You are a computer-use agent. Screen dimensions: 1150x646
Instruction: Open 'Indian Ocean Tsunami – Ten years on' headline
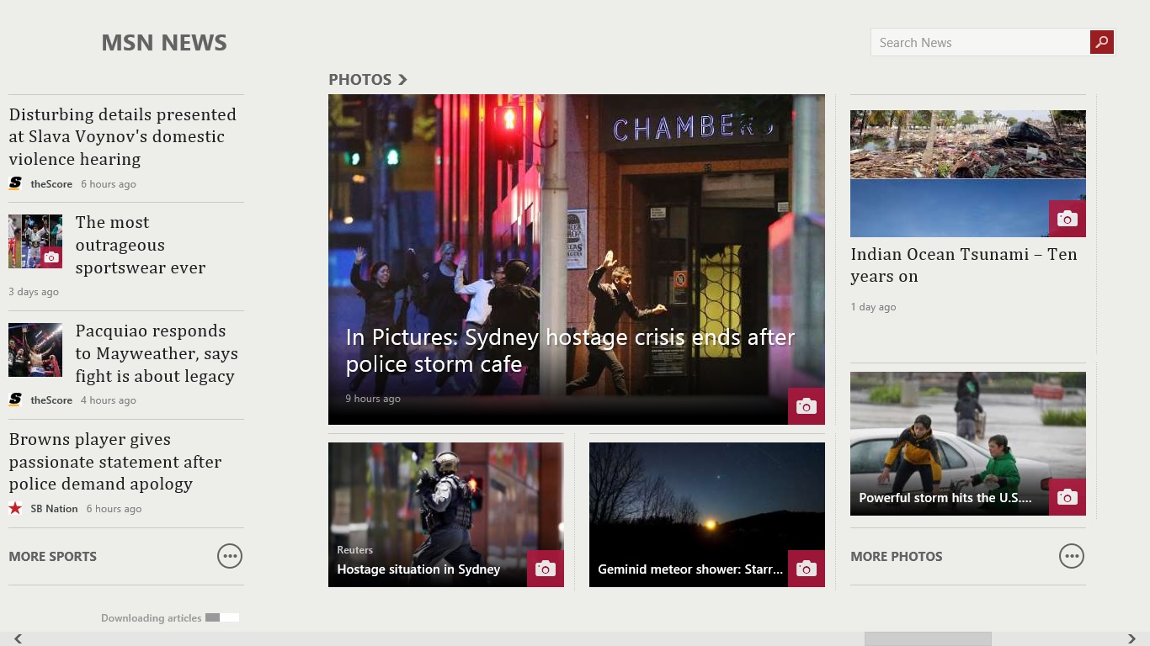964,265
